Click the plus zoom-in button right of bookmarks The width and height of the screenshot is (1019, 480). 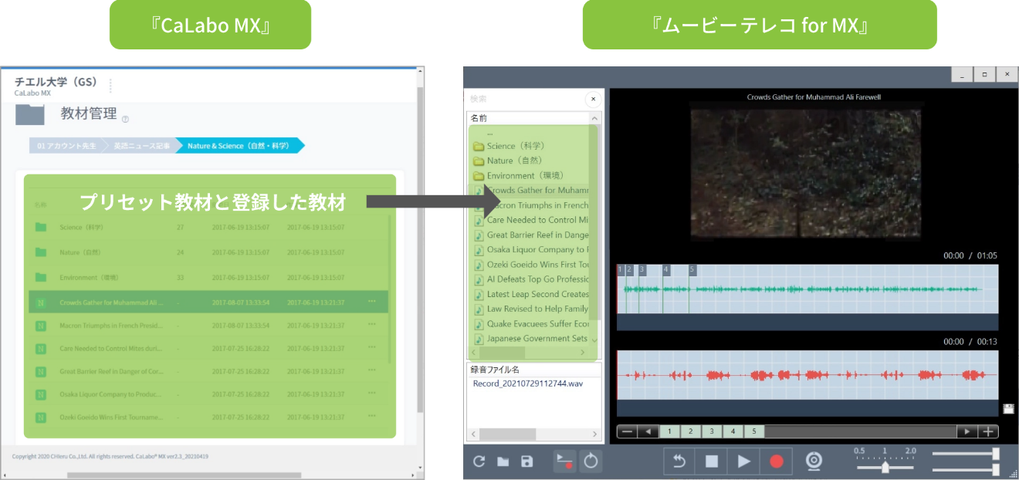coord(988,431)
